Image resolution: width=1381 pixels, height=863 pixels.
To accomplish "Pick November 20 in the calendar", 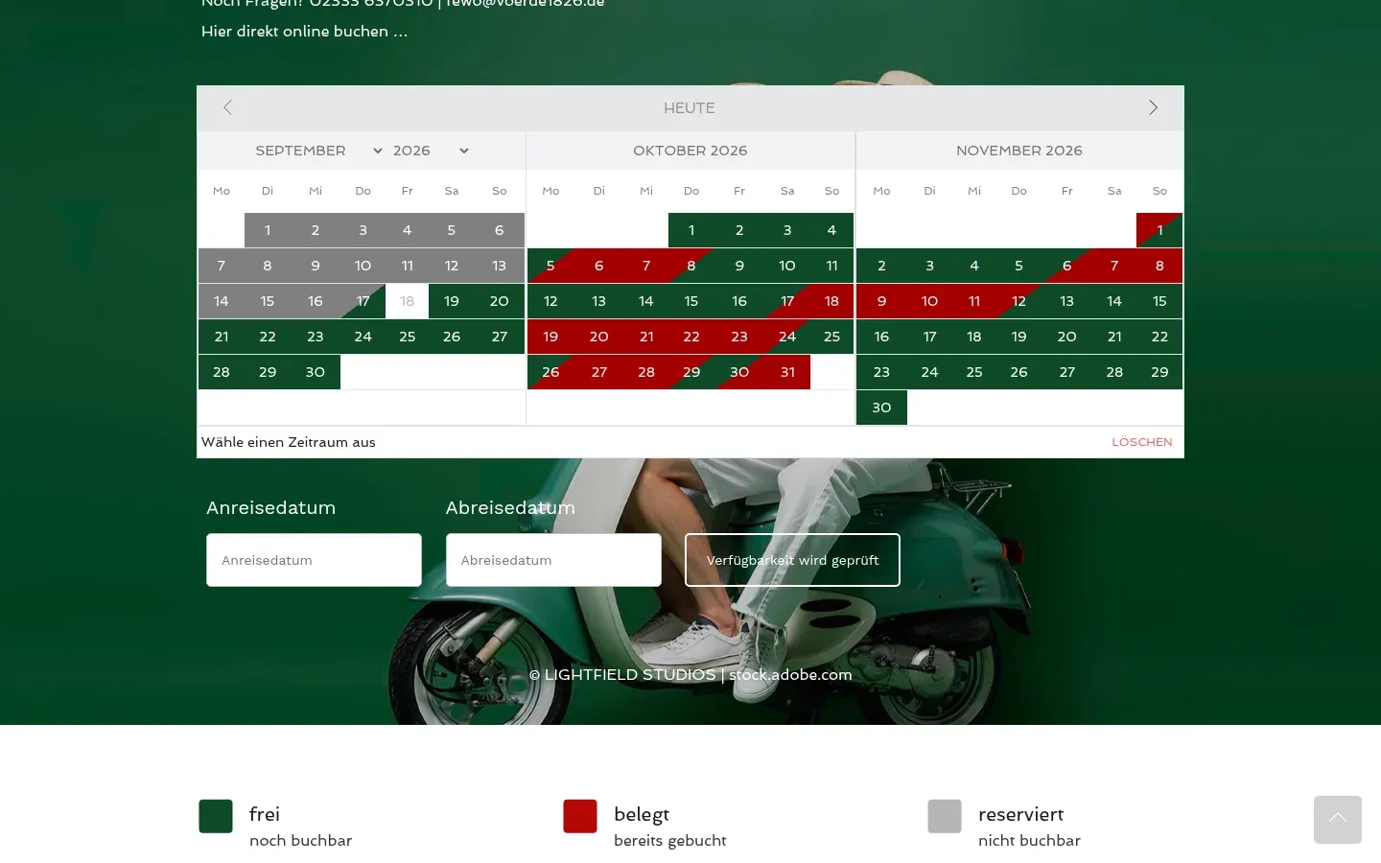I will (1066, 337).
